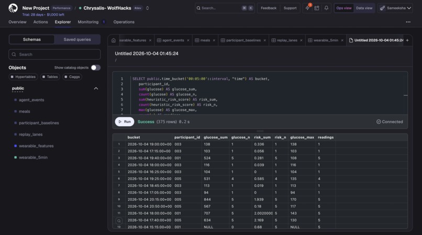Close the participant_baselines editor tab
This screenshot has height=235, width=422.
(x=264, y=40)
